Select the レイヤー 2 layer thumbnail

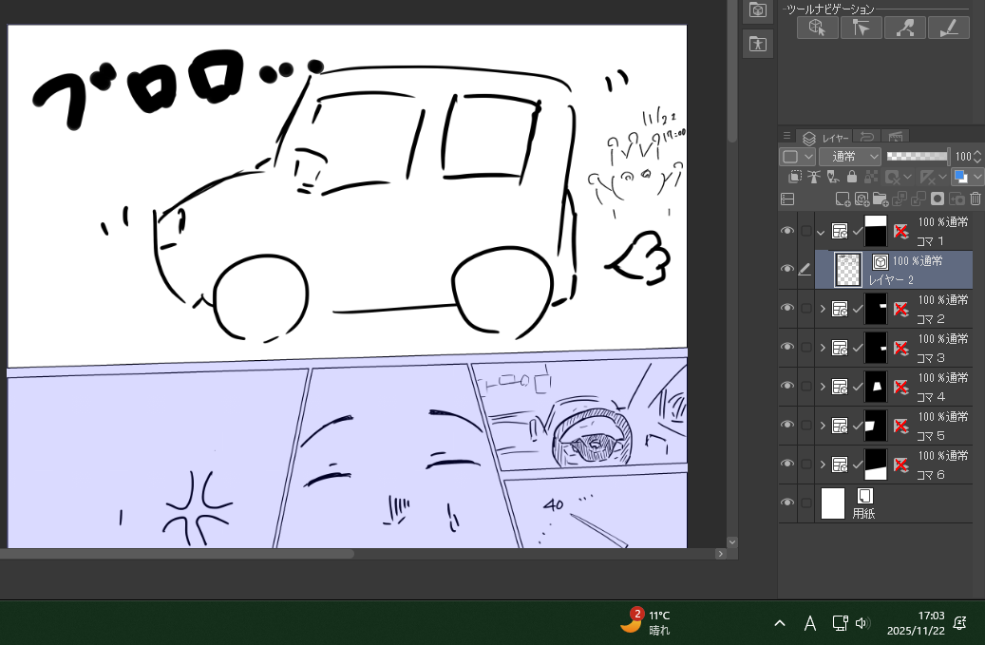pos(847,270)
